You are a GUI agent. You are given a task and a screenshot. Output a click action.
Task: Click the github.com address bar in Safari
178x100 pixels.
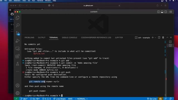pos(88,6)
